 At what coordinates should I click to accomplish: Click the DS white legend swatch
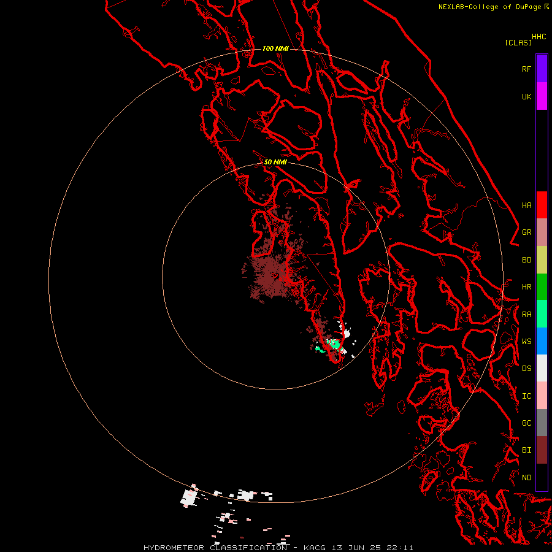pos(542,368)
